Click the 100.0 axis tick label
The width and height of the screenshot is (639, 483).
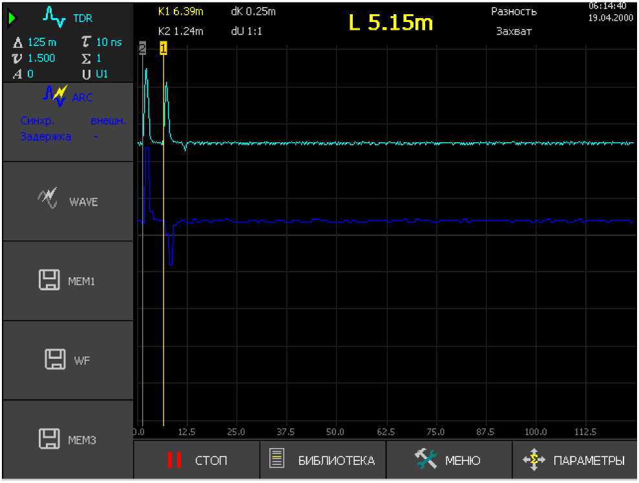(536, 432)
